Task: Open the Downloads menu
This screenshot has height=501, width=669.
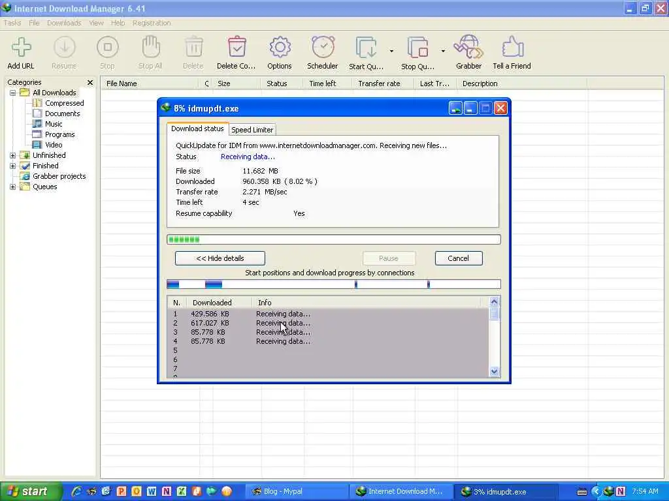Action: [64, 23]
